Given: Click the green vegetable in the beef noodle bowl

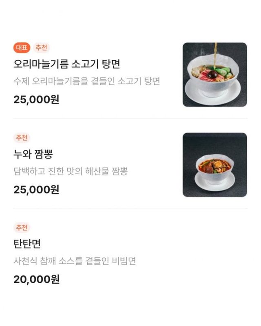Looking at the screenshot, I should tap(222, 72).
